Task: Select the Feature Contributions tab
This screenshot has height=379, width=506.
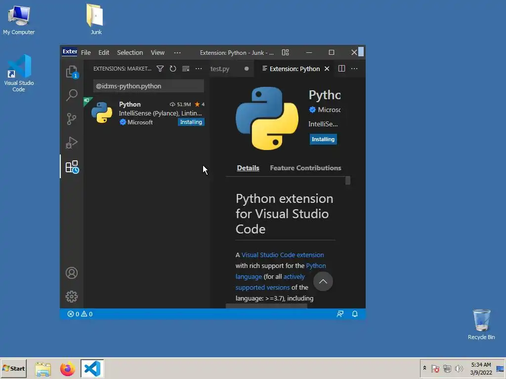Action: tap(305, 168)
